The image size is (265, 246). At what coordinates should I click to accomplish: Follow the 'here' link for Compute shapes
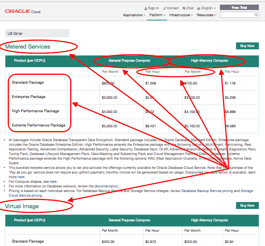coord(53,182)
